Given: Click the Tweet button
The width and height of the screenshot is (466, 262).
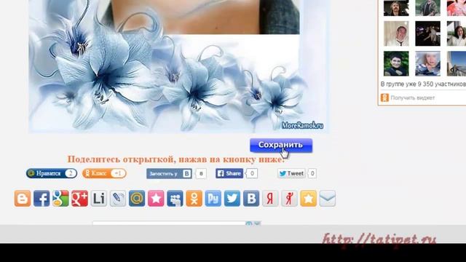Looking at the screenshot, I should pyautogui.click(x=291, y=173).
